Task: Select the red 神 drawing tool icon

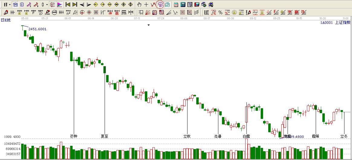Action: pyautogui.click(x=110, y=12)
